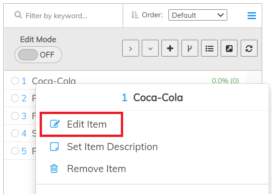The image size is (272, 194).
Task: Open the Order Default dropdown
Action: pyautogui.click(x=198, y=15)
